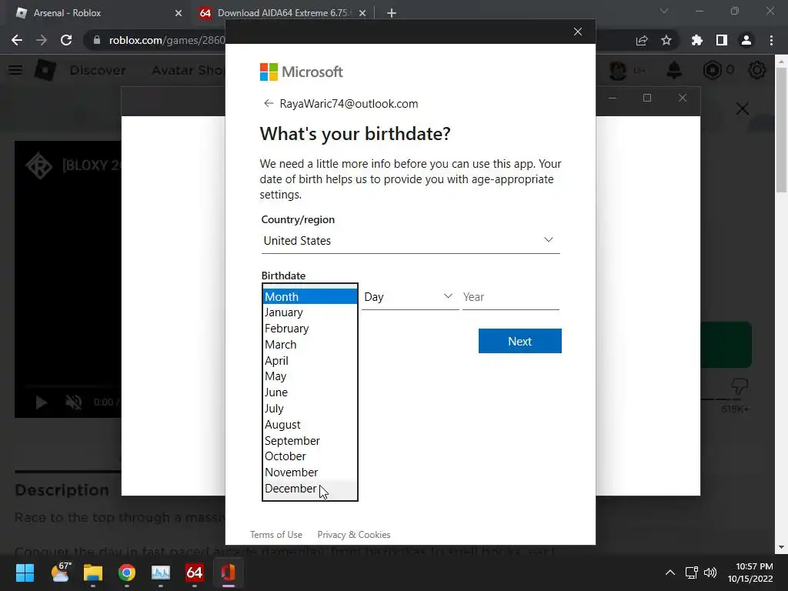
Task: Open the Roblox hamburger menu
Action: pyautogui.click(x=15, y=70)
